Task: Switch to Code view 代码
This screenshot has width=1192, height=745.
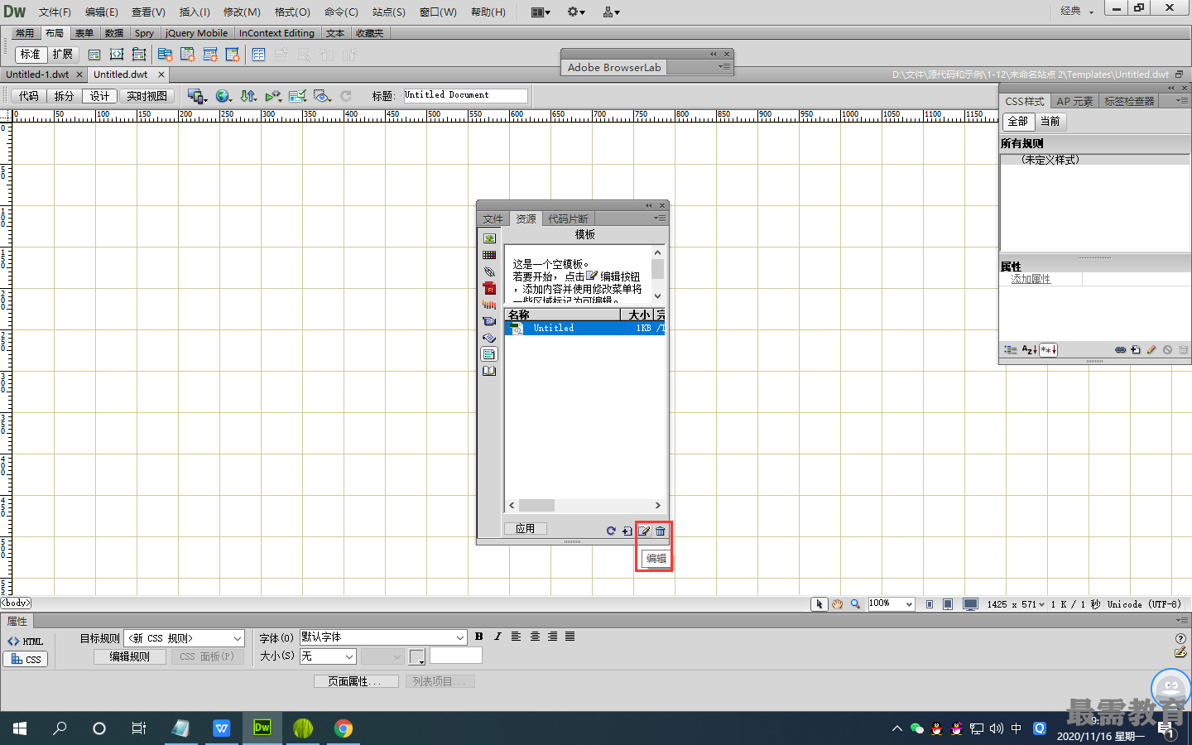Action: point(29,96)
